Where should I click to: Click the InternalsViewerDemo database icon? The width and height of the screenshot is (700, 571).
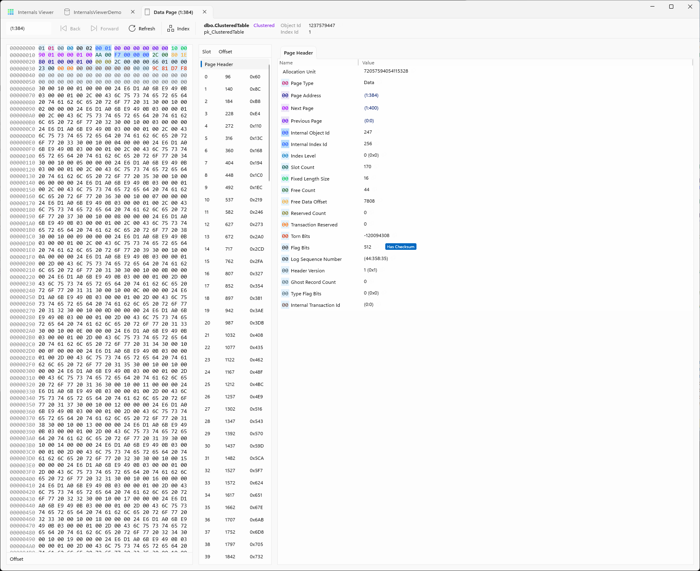point(67,12)
